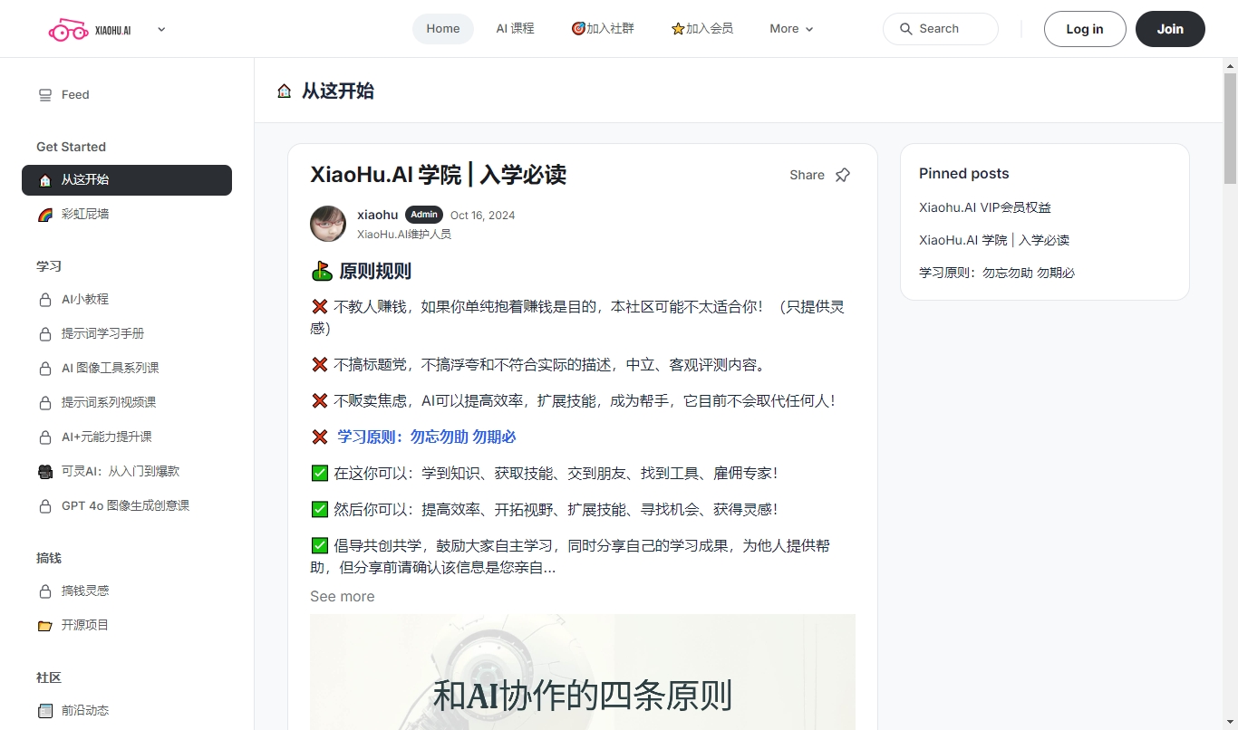Screen dimensions: 1238x730
Task: Click the Admin badge next to xiaohu
Action: [x=424, y=215]
